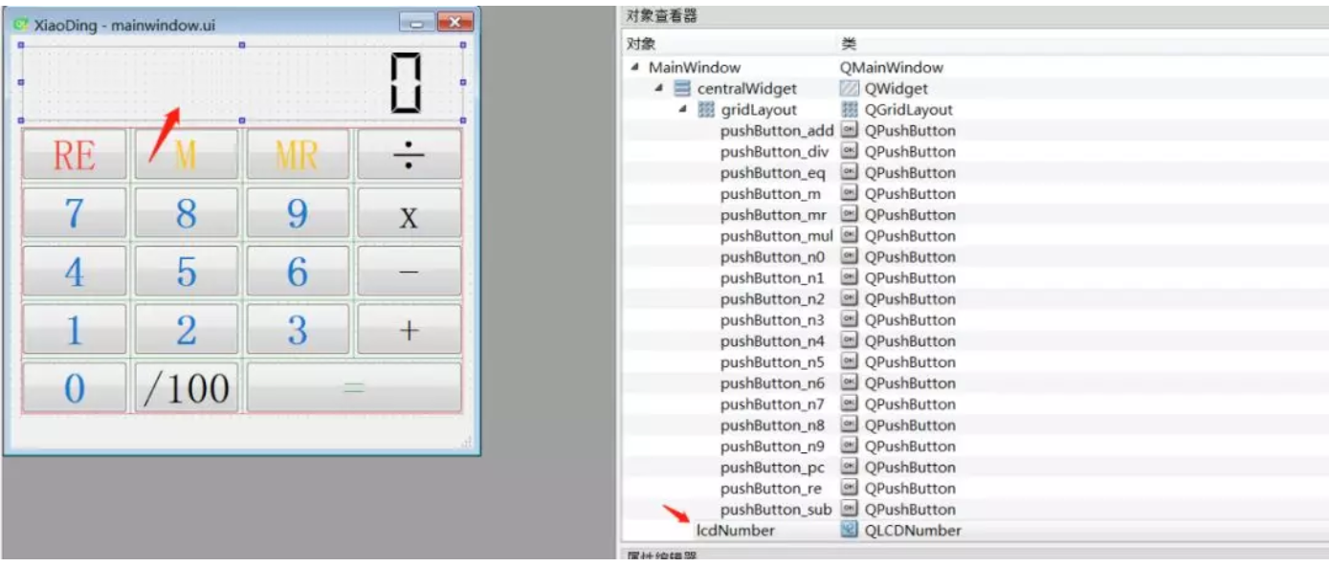
Task: Click the plus + button on the calculator
Action: 409,329
